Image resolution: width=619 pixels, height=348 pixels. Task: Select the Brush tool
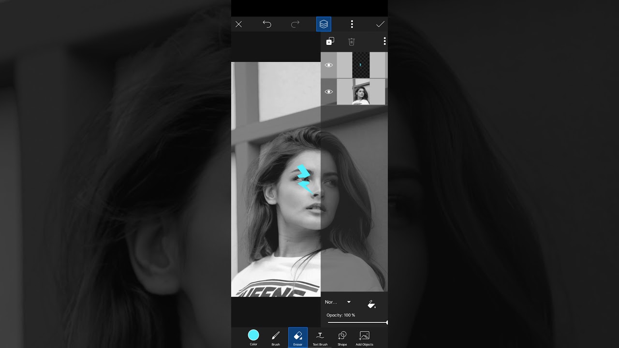click(x=276, y=337)
